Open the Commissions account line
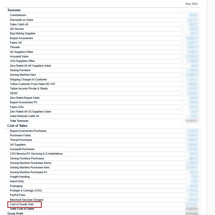Viewport: 215px width, 215px height. point(18,15)
